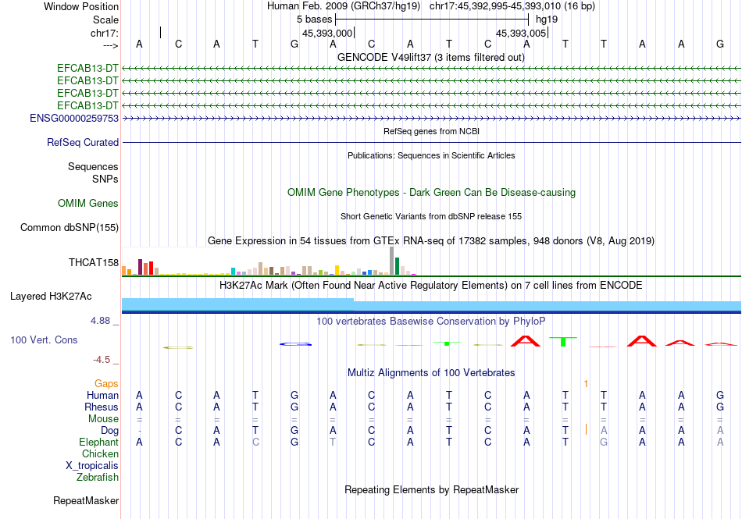
Task: Click the hg19 label beside the scale bar
Action: pyautogui.click(x=547, y=20)
